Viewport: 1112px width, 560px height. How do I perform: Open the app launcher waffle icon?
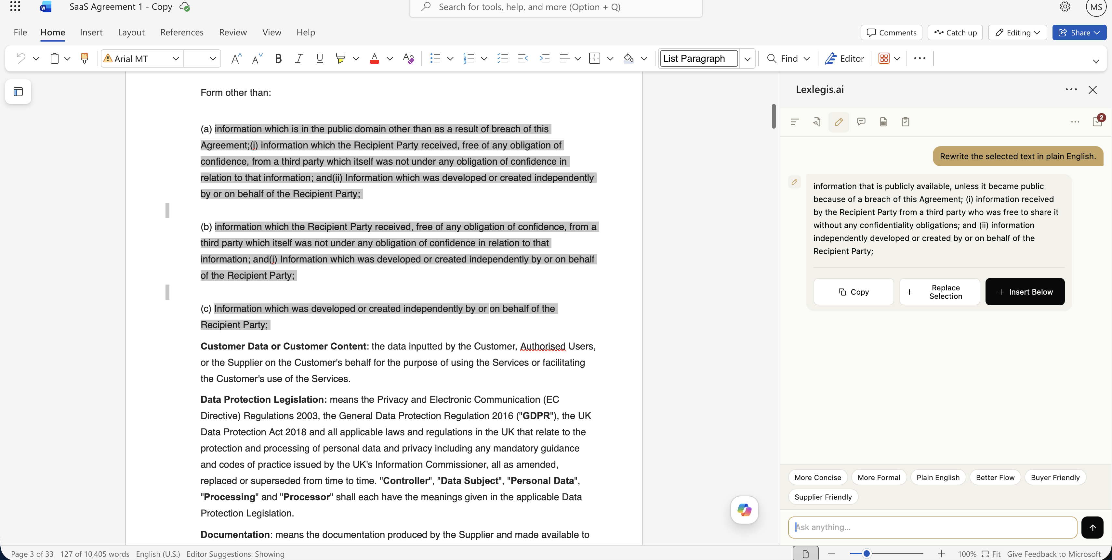[15, 6]
